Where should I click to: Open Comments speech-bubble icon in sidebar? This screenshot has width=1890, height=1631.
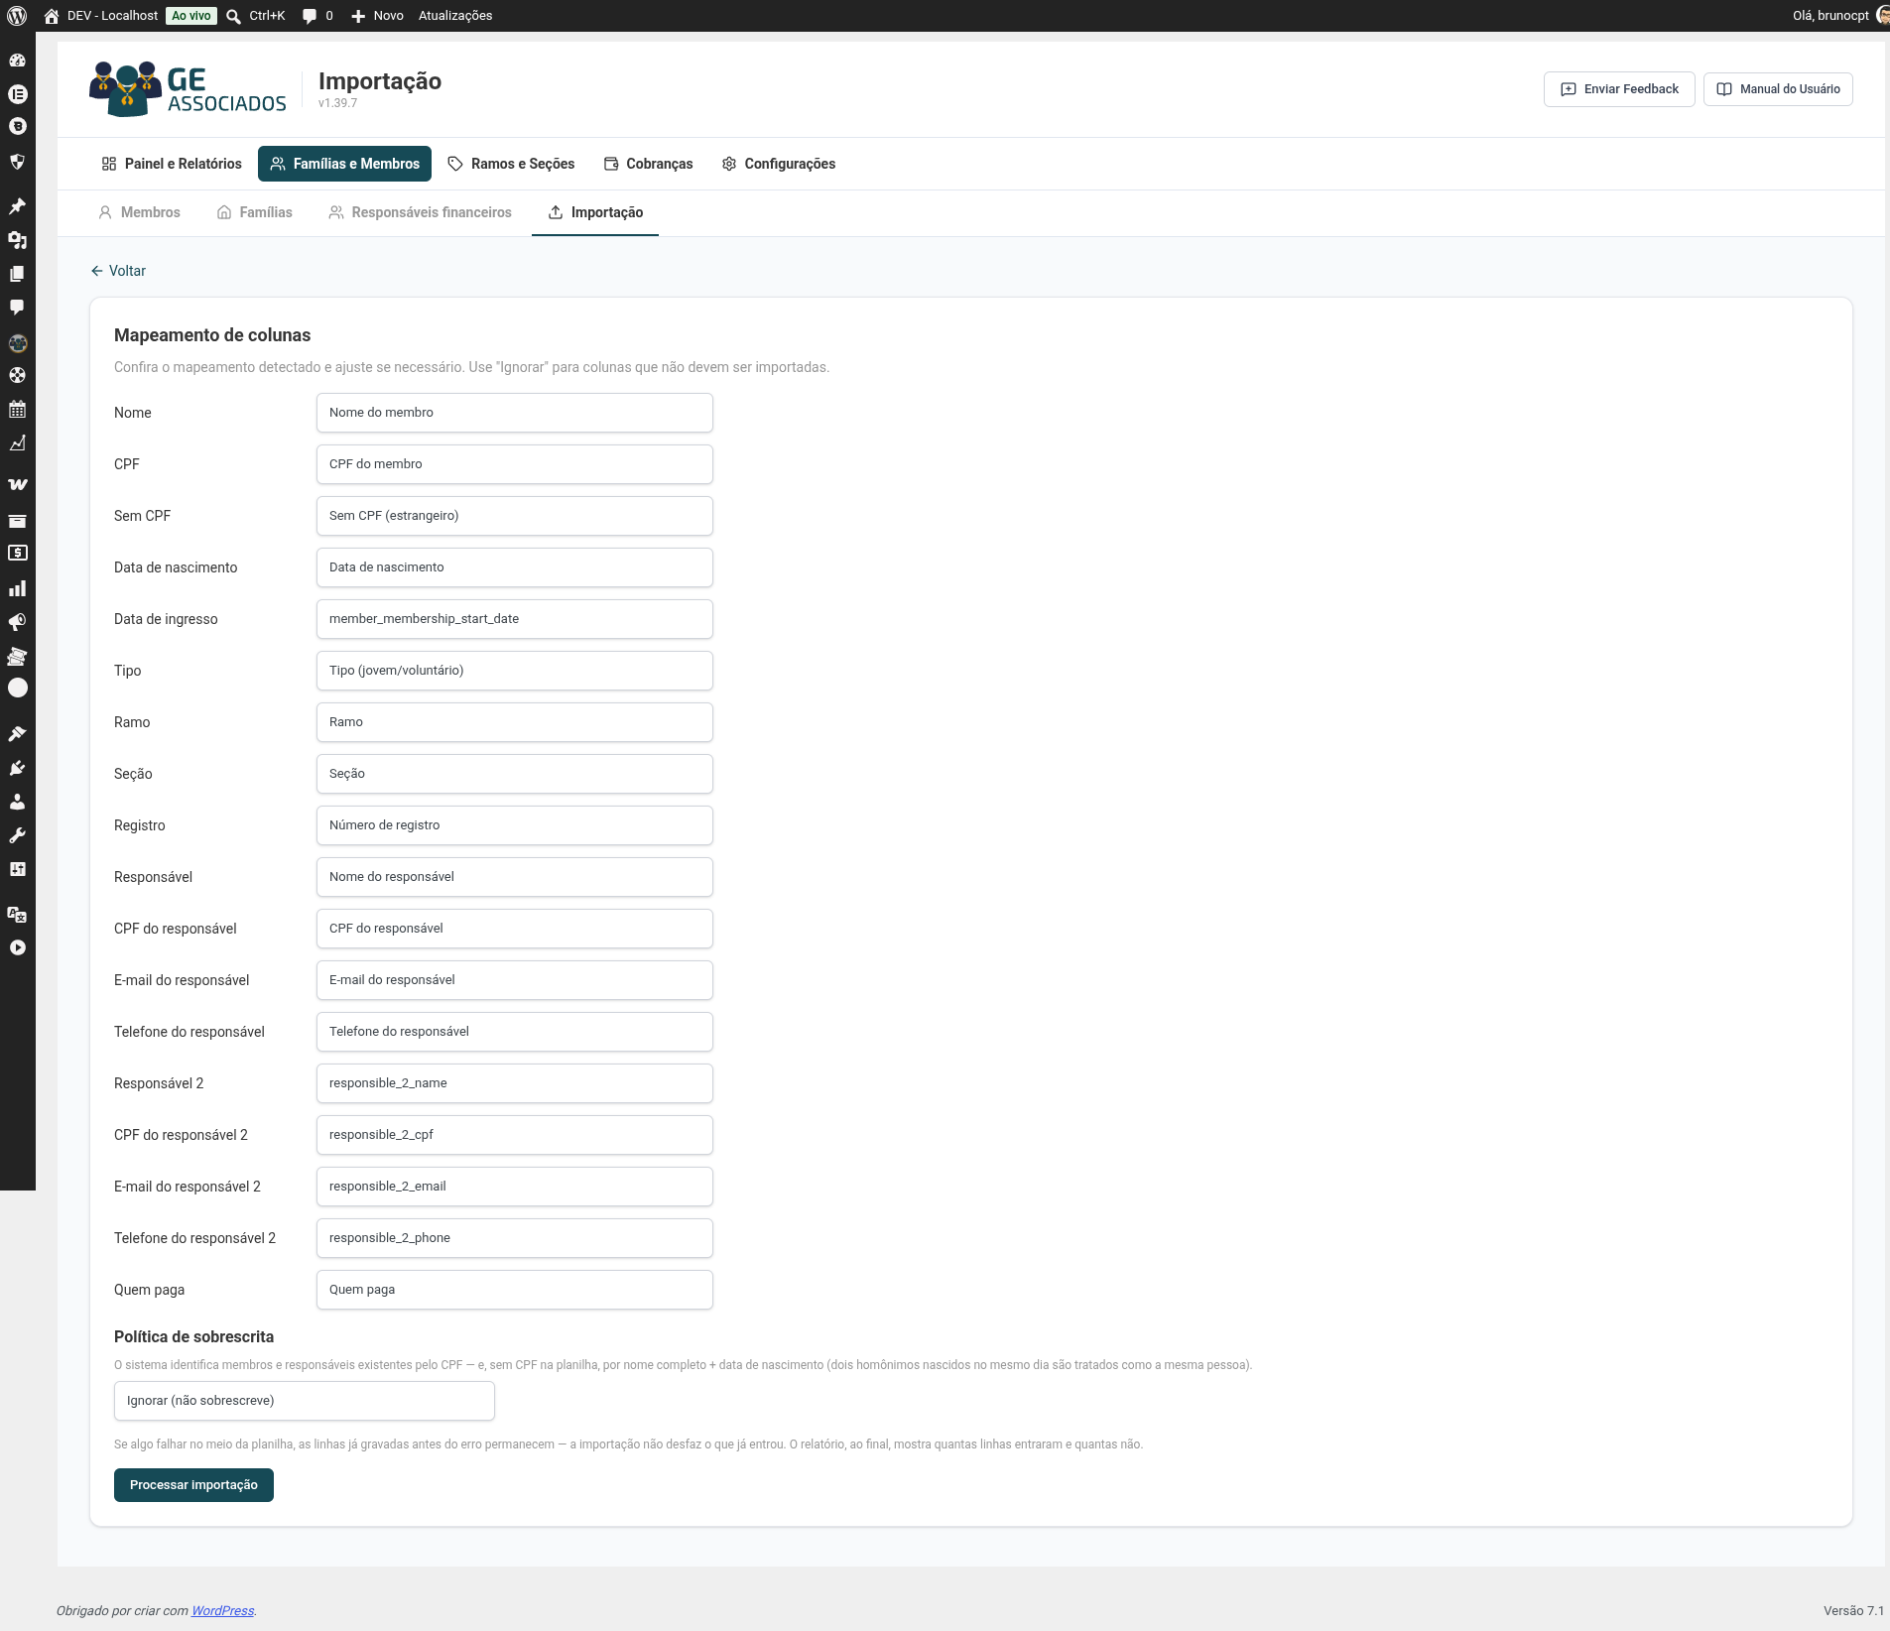point(17,308)
